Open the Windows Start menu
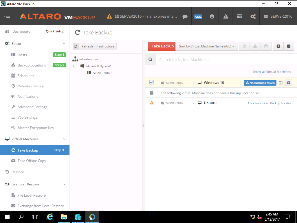Image resolution: width=297 pixels, height=223 pixels. pos(7,217)
